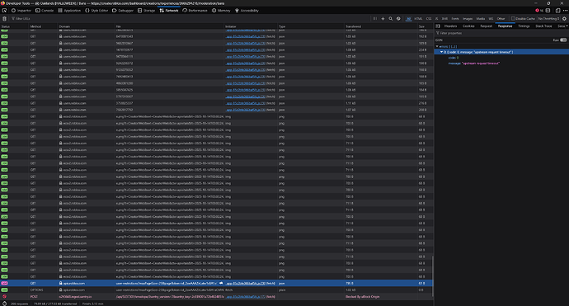This screenshot has width=569, height=306.
Task: Open the Memory tab
Action: 221,11
